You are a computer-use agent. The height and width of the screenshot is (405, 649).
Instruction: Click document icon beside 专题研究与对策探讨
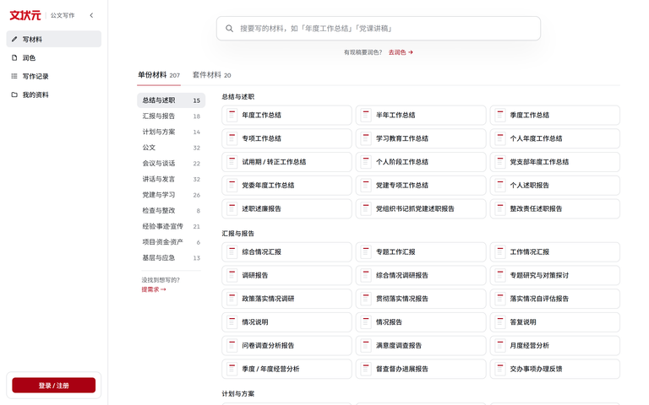500,275
